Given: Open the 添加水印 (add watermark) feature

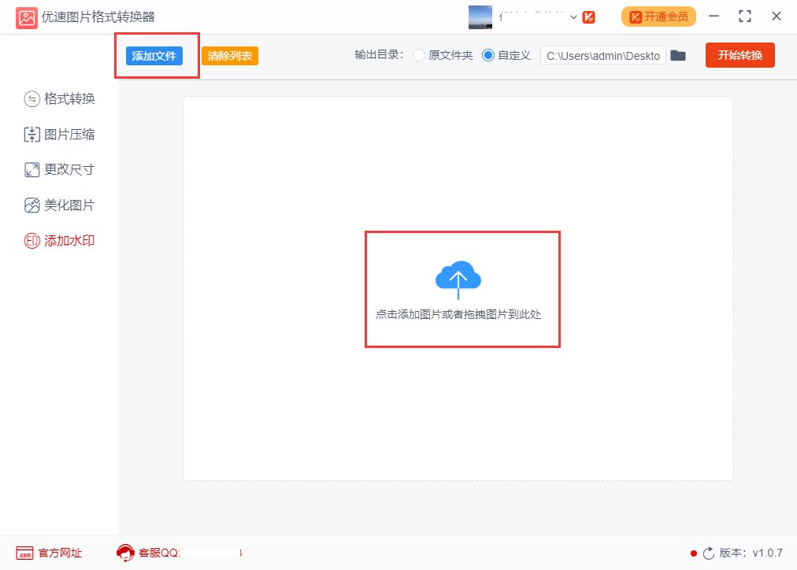Looking at the screenshot, I should point(59,240).
